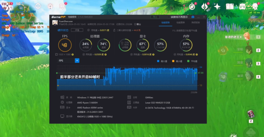Screen dimensions: 264x137
Task: Click the GamePP screenshot camera icon
Action: coord(193,17)
